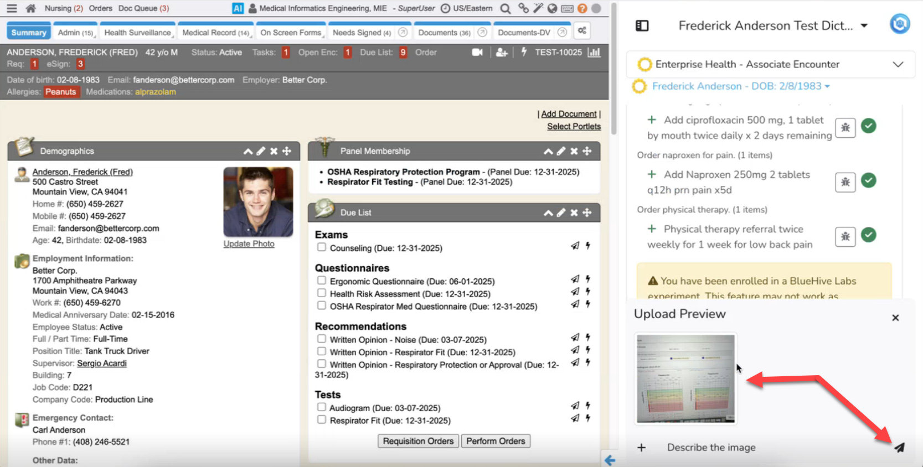
Task: Collapse the Due List portlet
Action: point(548,212)
